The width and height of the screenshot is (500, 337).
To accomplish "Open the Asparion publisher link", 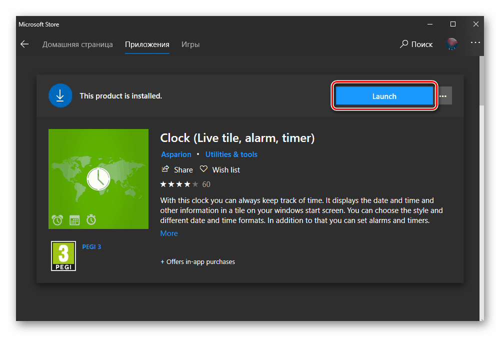I will pyautogui.click(x=176, y=154).
